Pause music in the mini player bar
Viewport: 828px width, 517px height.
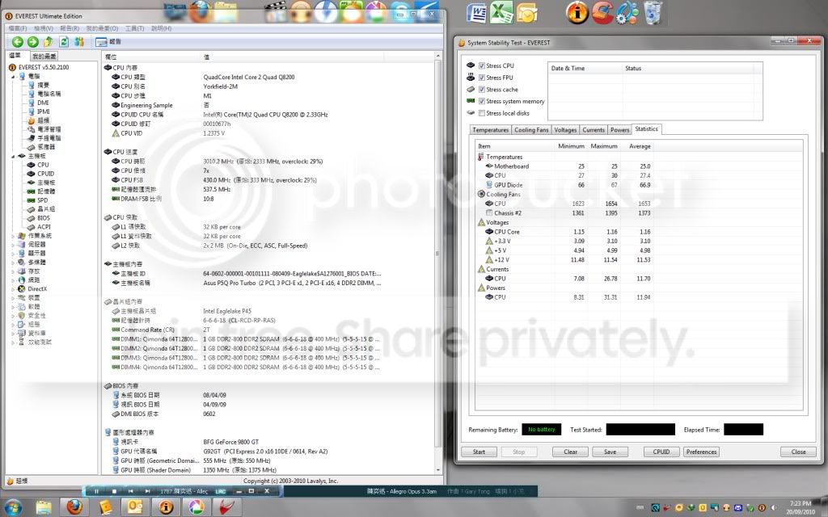[x=97, y=491]
